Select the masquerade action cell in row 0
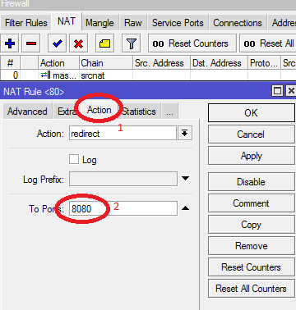This screenshot has height=310, width=296. pyautogui.click(x=58, y=75)
